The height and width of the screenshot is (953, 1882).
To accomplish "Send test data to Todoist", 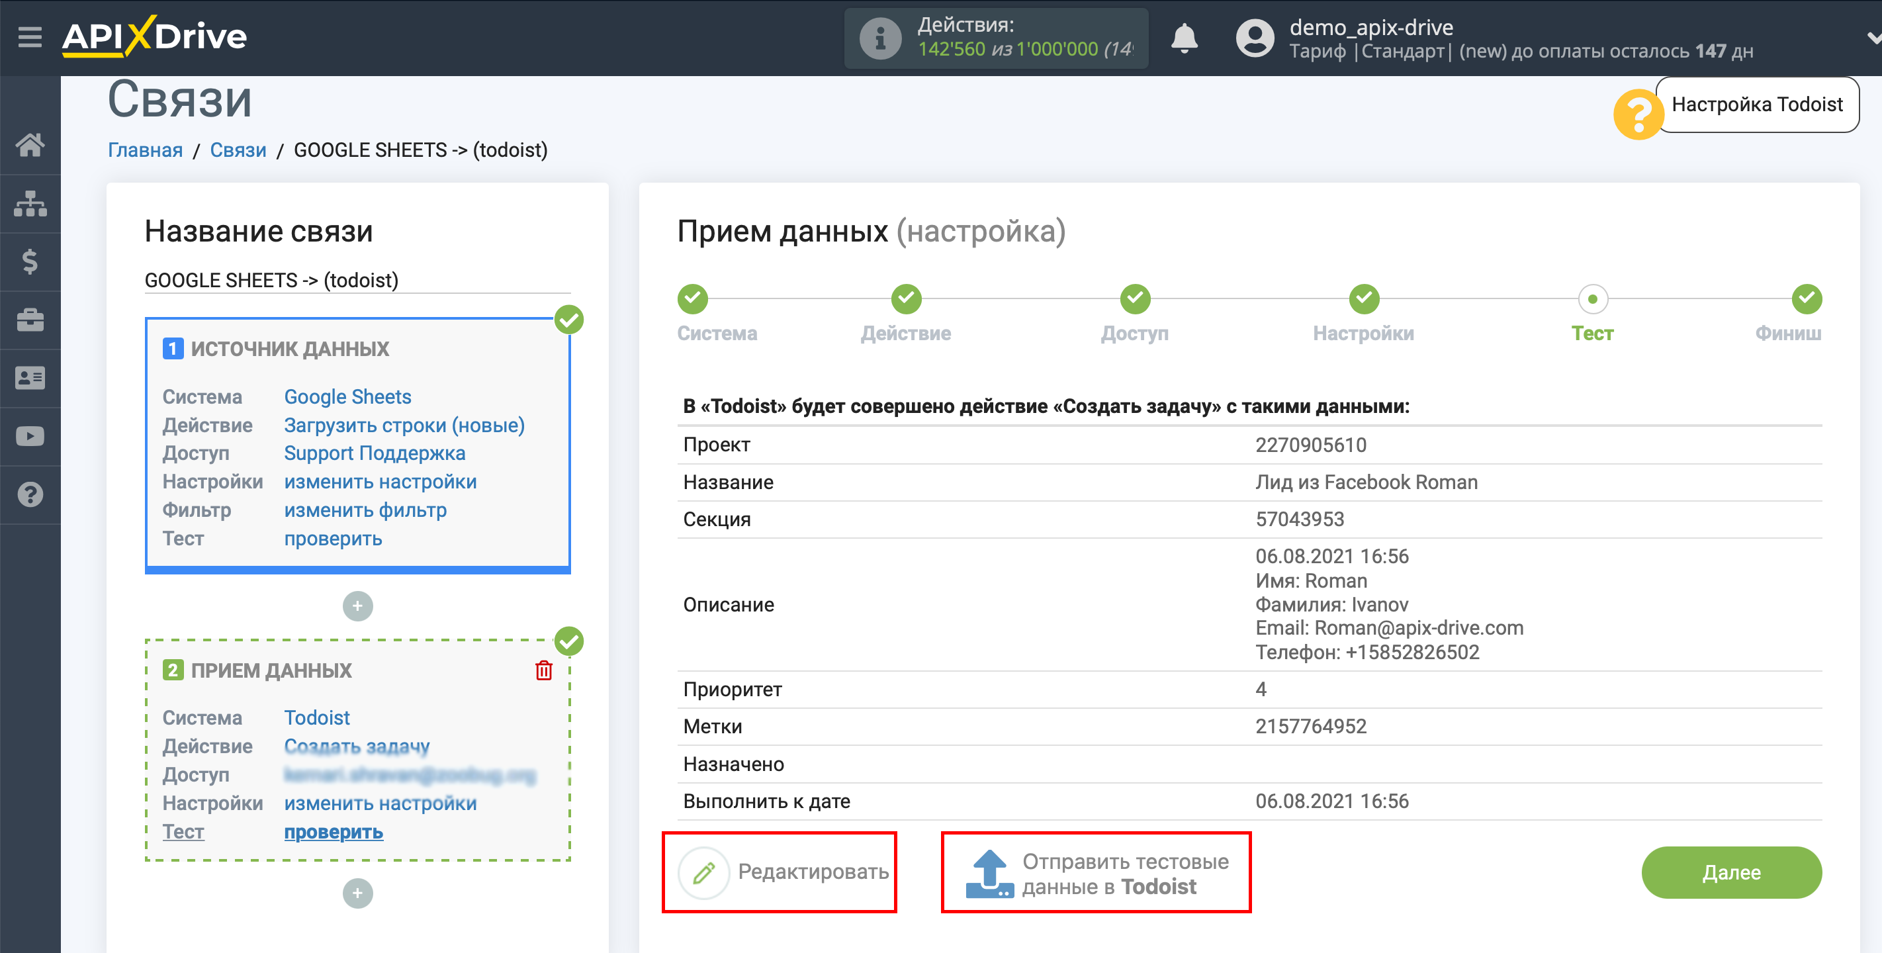I will pos(1096,874).
